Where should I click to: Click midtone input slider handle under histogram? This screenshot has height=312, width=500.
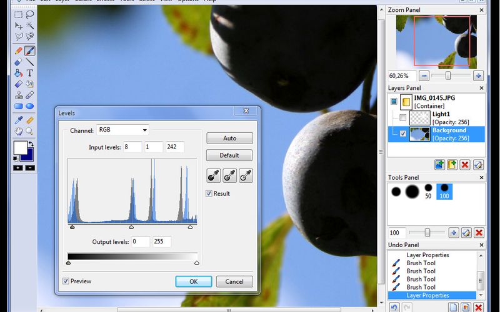tap(131, 227)
